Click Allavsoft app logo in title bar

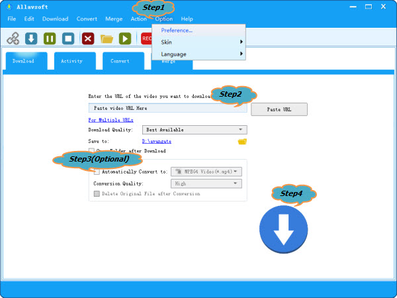coord(9,7)
